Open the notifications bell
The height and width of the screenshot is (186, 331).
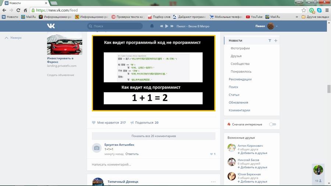coord(152,26)
